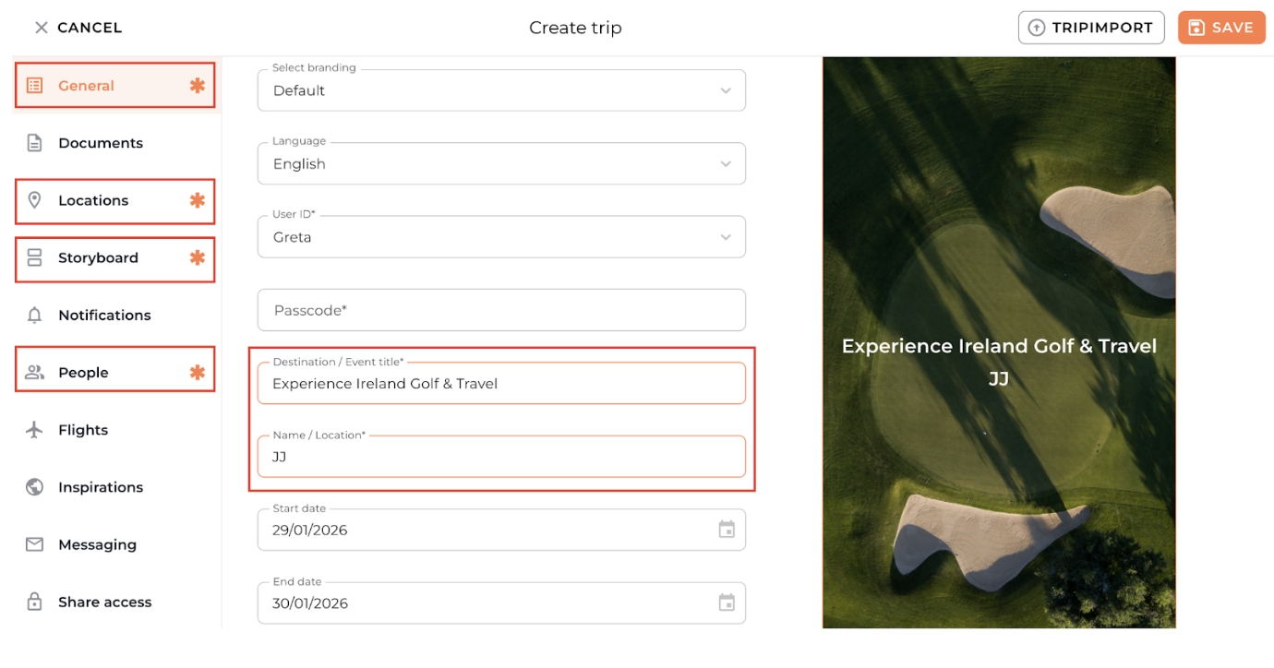
Task: Click the Destination / Event title field
Action: tap(500, 384)
